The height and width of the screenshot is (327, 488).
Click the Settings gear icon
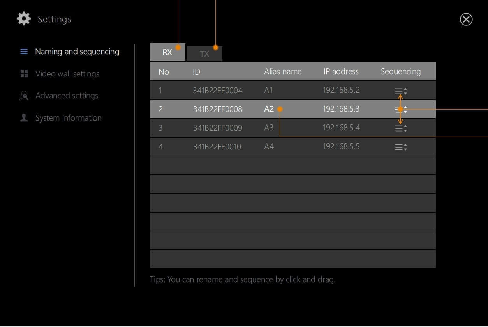click(24, 19)
